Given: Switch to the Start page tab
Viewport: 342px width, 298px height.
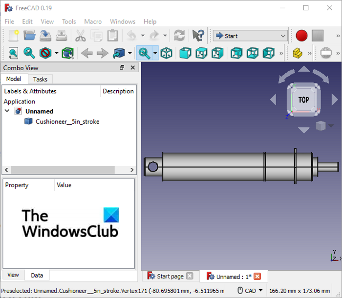Looking at the screenshot, I should coord(170,277).
